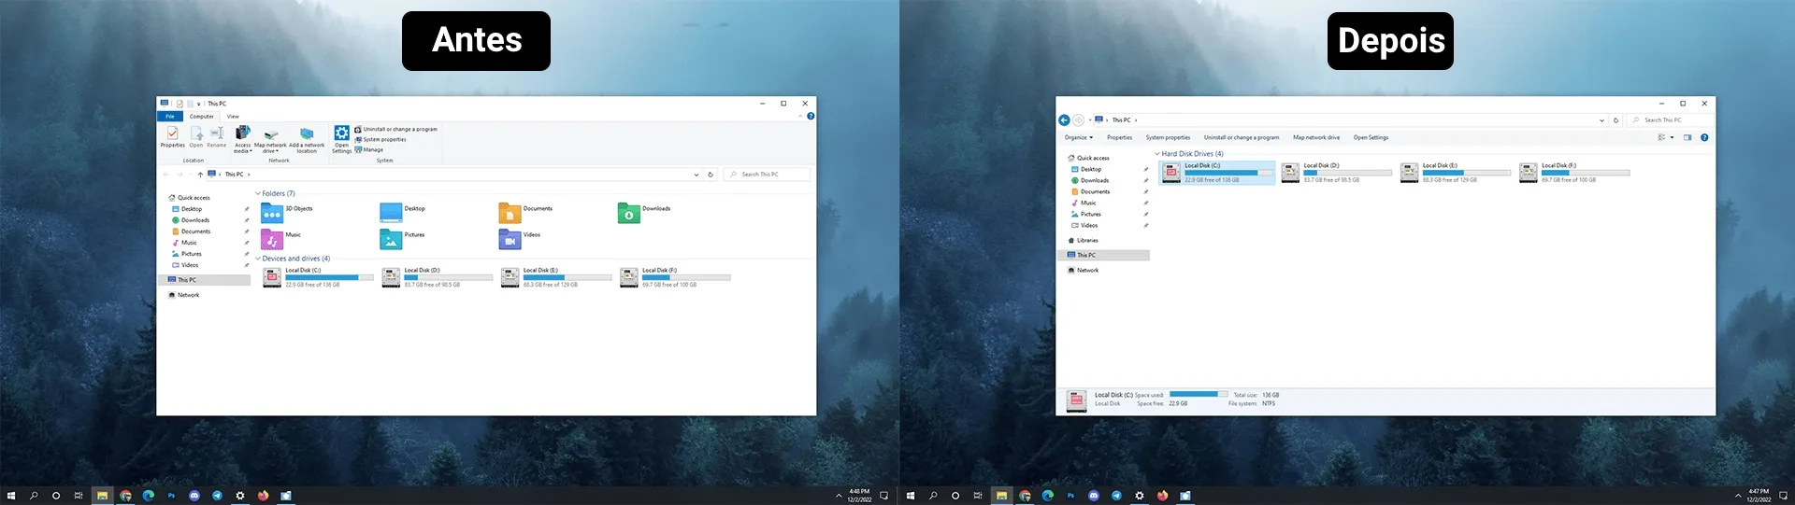Viewport: 1795px width, 505px height.
Task: Click System properties in Depois command bar
Action: 1169,137
